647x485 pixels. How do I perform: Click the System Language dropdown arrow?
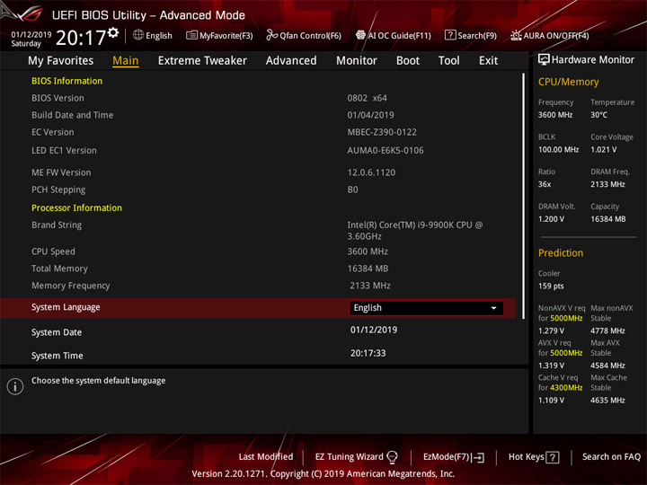coord(493,308)
